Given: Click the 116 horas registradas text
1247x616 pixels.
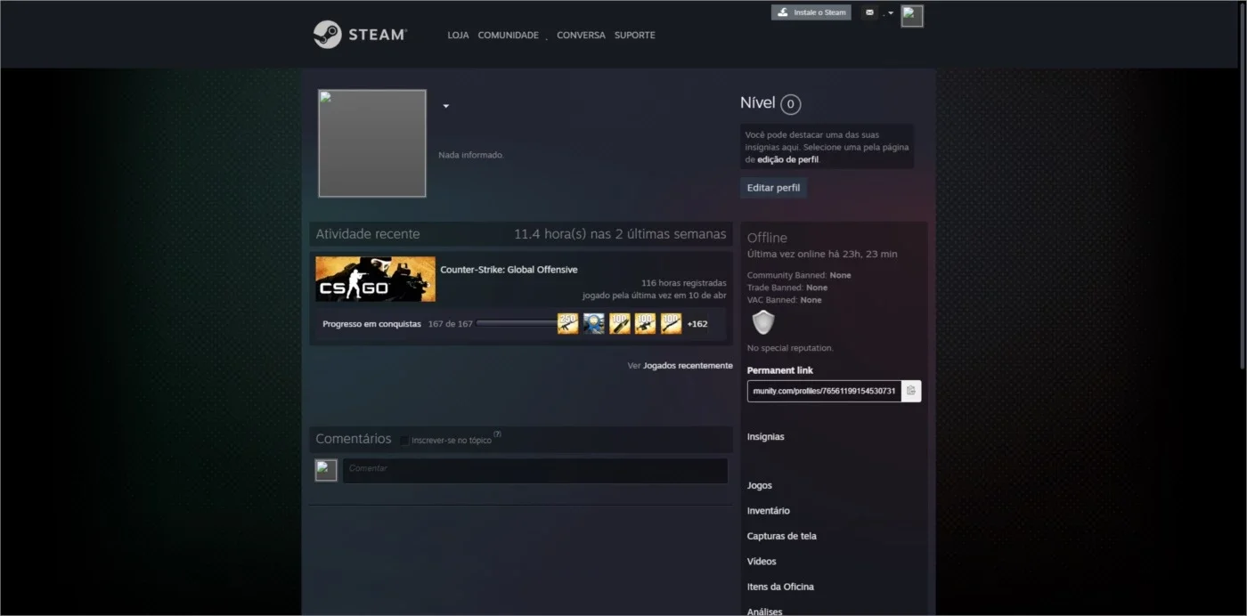Looking at the screenshot, I should pos(683,283).
